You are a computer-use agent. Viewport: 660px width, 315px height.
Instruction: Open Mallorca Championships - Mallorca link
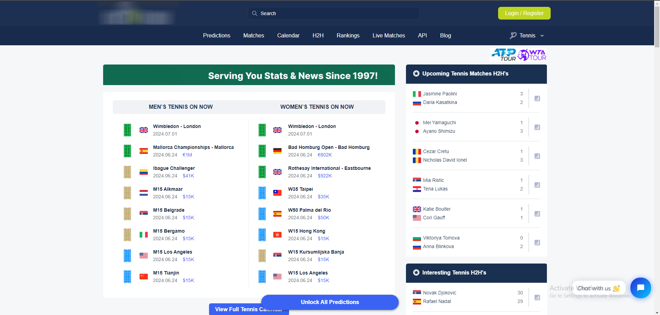pyautogui.click(x=194, y=147)
